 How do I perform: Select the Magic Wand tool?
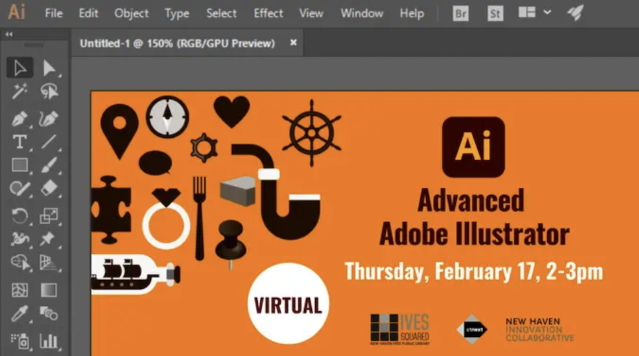click(x=20, y=92)
